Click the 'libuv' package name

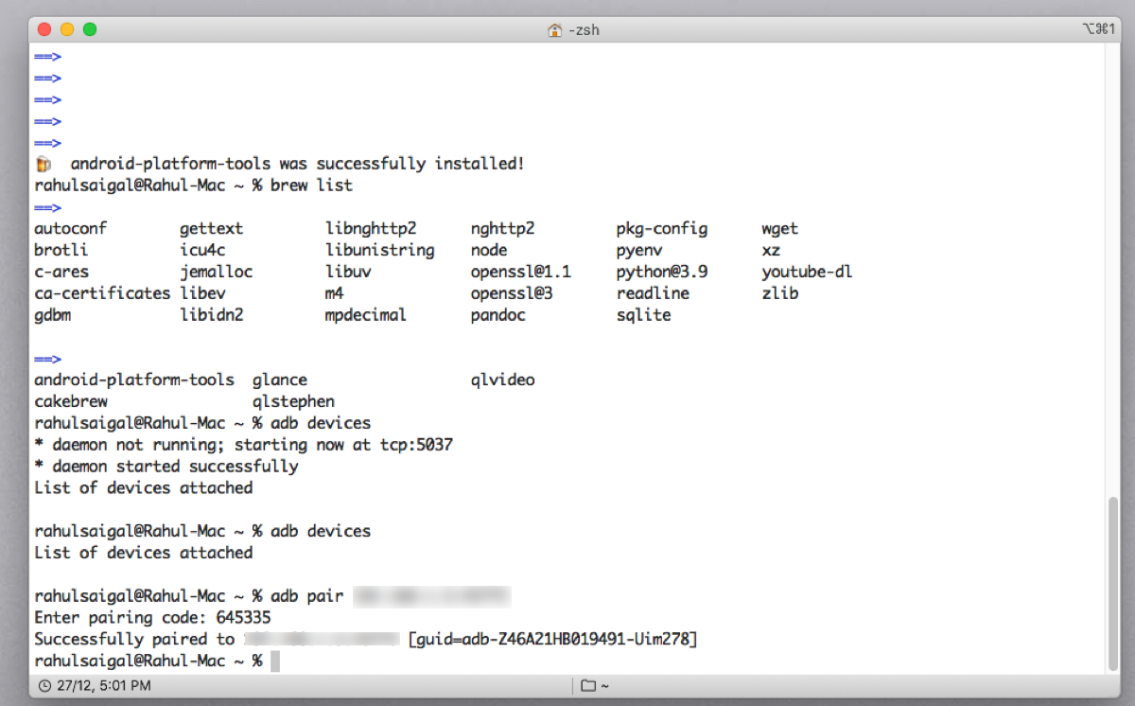click(347, 273)
